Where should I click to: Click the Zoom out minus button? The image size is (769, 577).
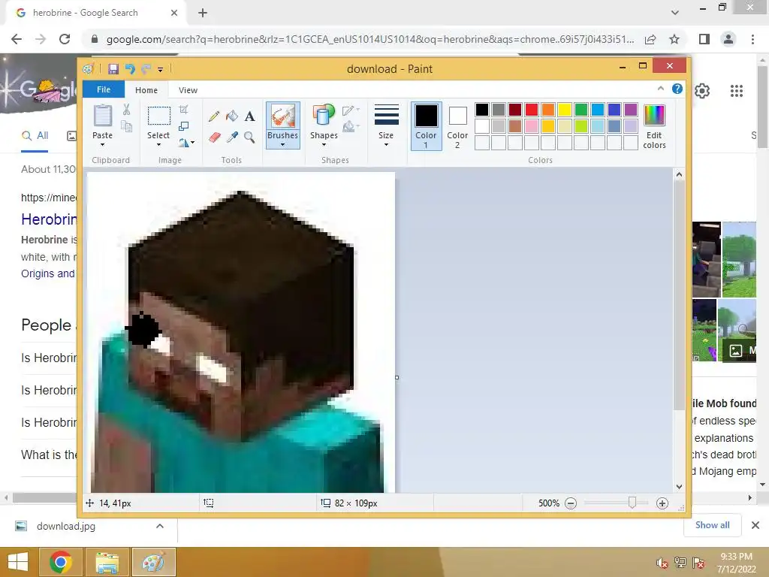click(571, 503)
